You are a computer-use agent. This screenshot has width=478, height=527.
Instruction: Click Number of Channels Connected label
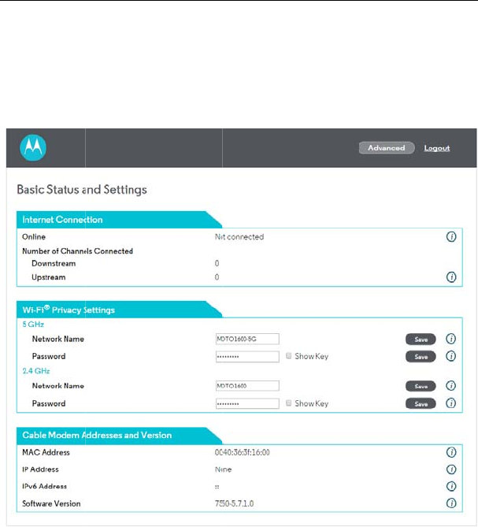[78, 251]
